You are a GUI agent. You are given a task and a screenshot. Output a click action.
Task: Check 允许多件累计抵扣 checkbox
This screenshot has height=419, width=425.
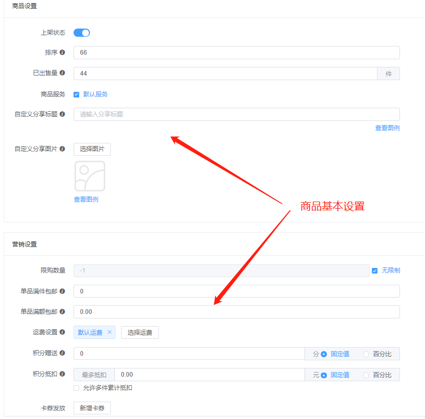click(x=77, y=388)
